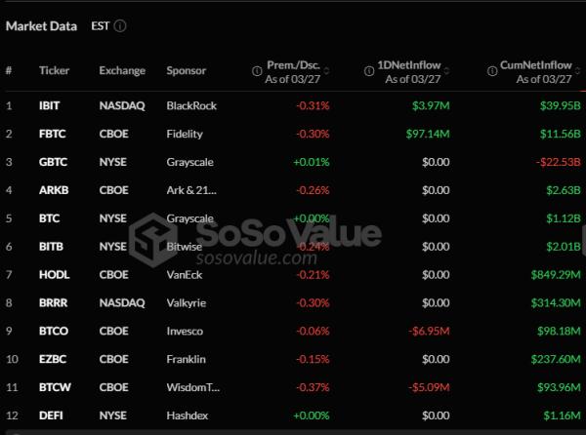Image resolution: width=586 pixels, height=435 pixels.
Task: Click the info icon next to EST
Action: coord(120,26)
